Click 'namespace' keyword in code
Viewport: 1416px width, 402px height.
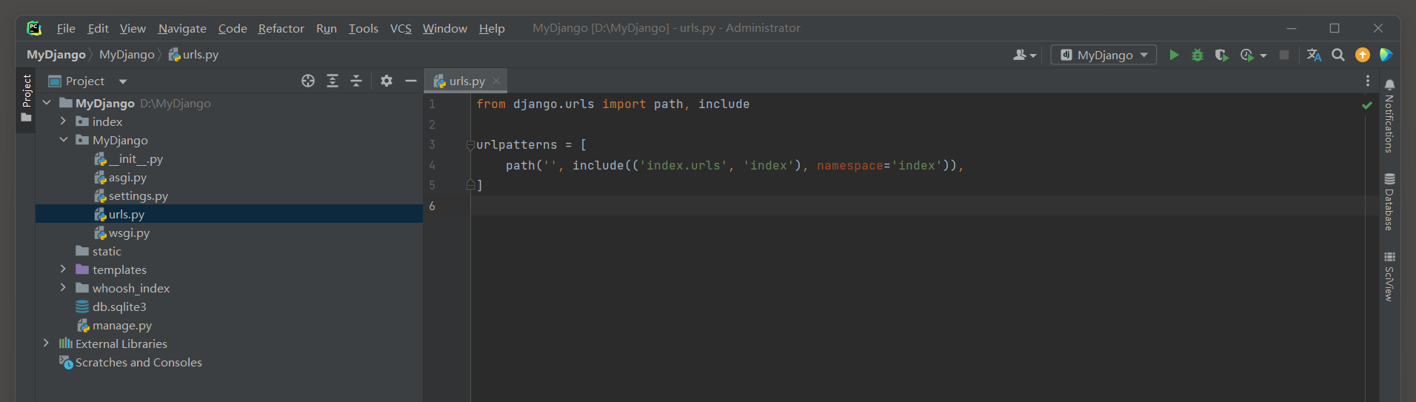click(850, 166)
